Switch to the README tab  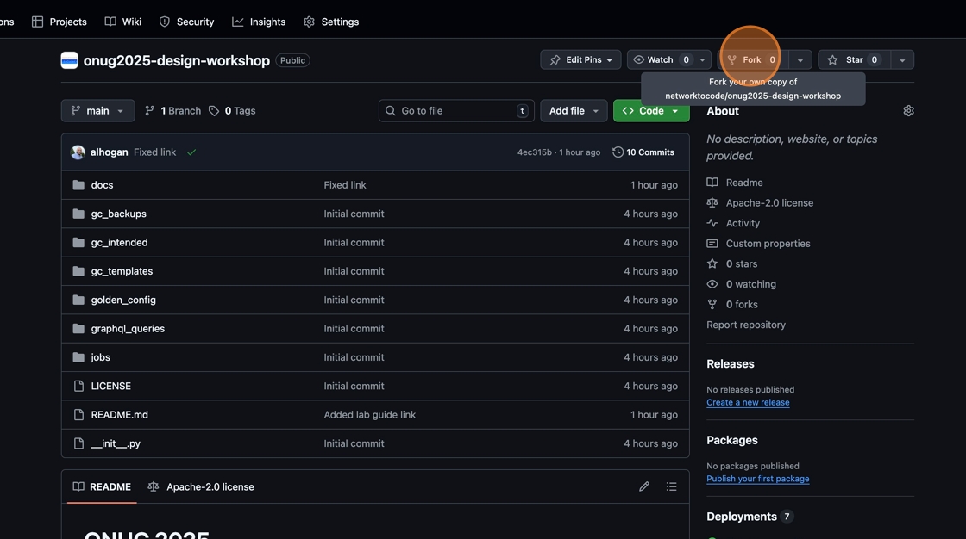102,486
